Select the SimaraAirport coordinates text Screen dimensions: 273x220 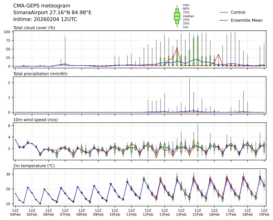coord(52,13)
